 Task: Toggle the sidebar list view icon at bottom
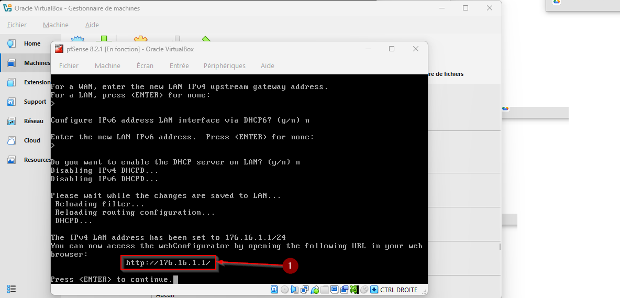coord(12,289)
